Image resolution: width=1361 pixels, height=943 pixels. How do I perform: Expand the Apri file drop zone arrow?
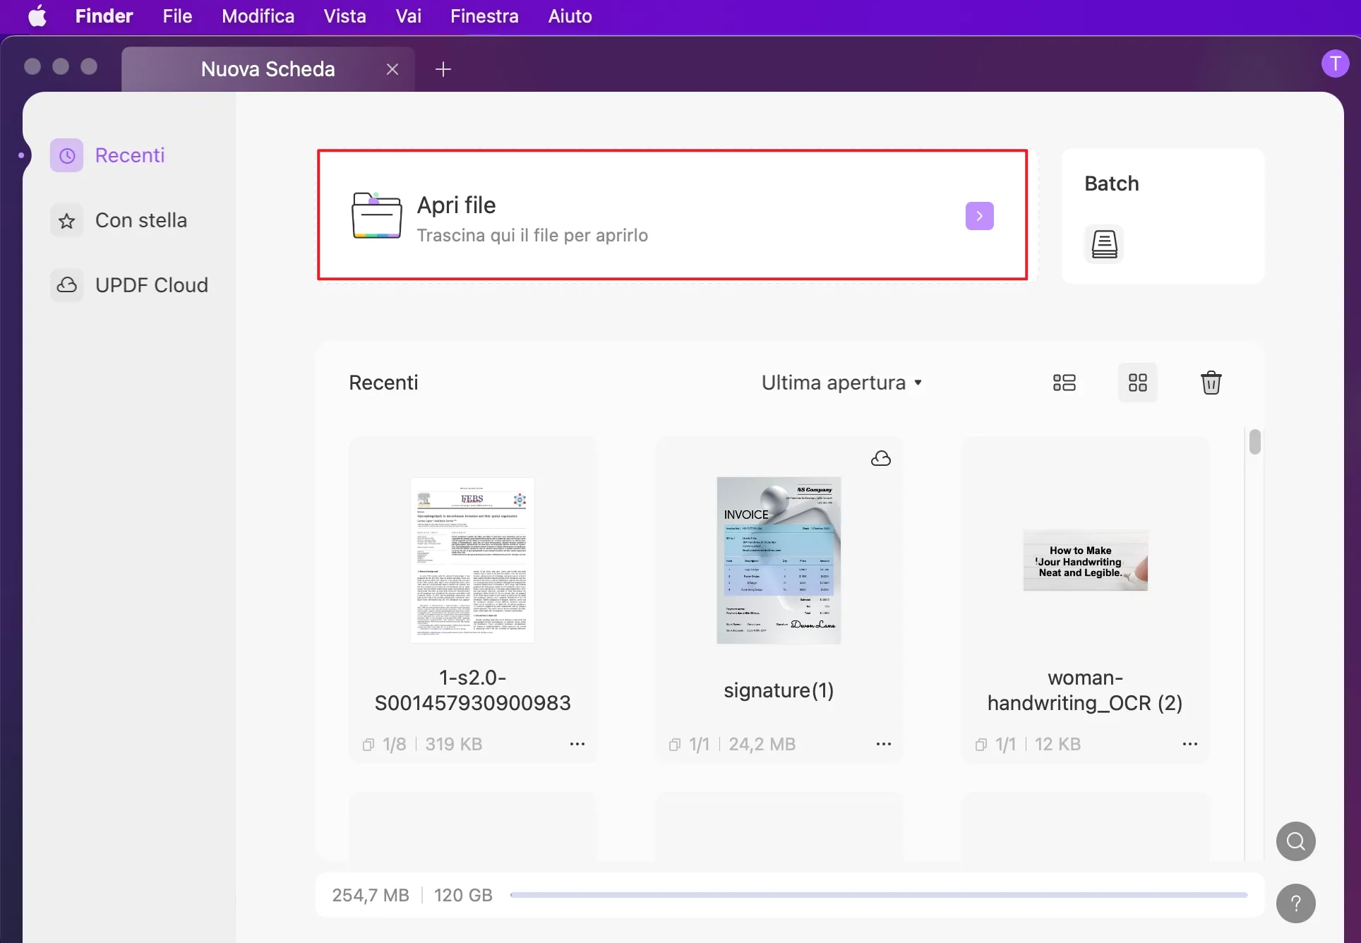pyautogui.click(x=979, y=216)
